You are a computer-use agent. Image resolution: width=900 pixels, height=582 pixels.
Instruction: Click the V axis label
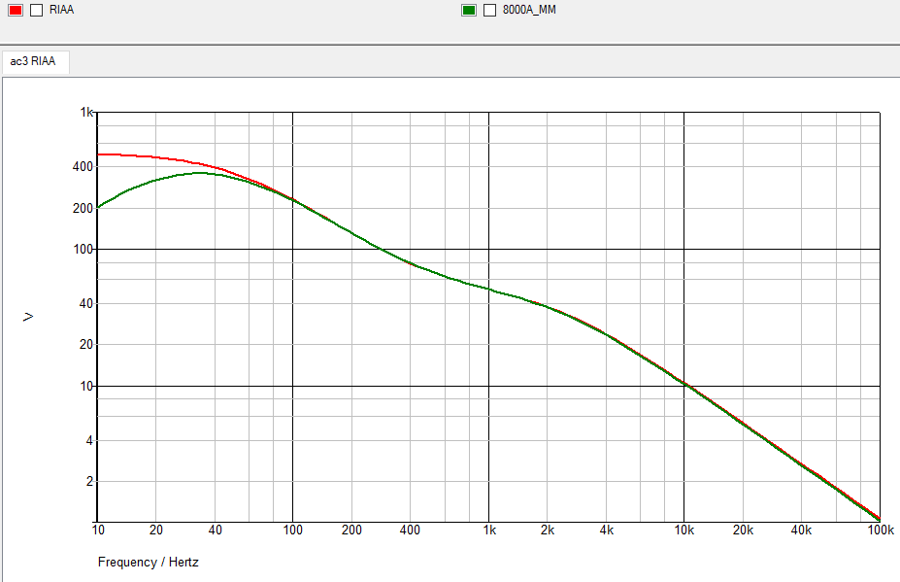[x=28, y=317]
